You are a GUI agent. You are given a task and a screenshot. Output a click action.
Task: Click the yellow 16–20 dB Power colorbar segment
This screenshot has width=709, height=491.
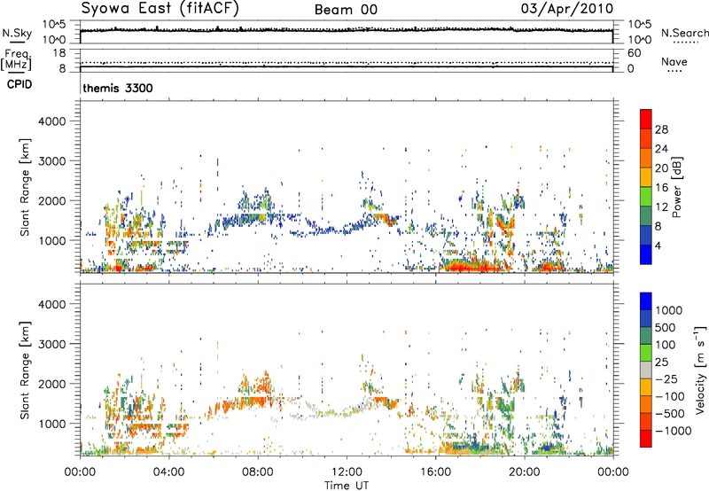click(646, 176)
